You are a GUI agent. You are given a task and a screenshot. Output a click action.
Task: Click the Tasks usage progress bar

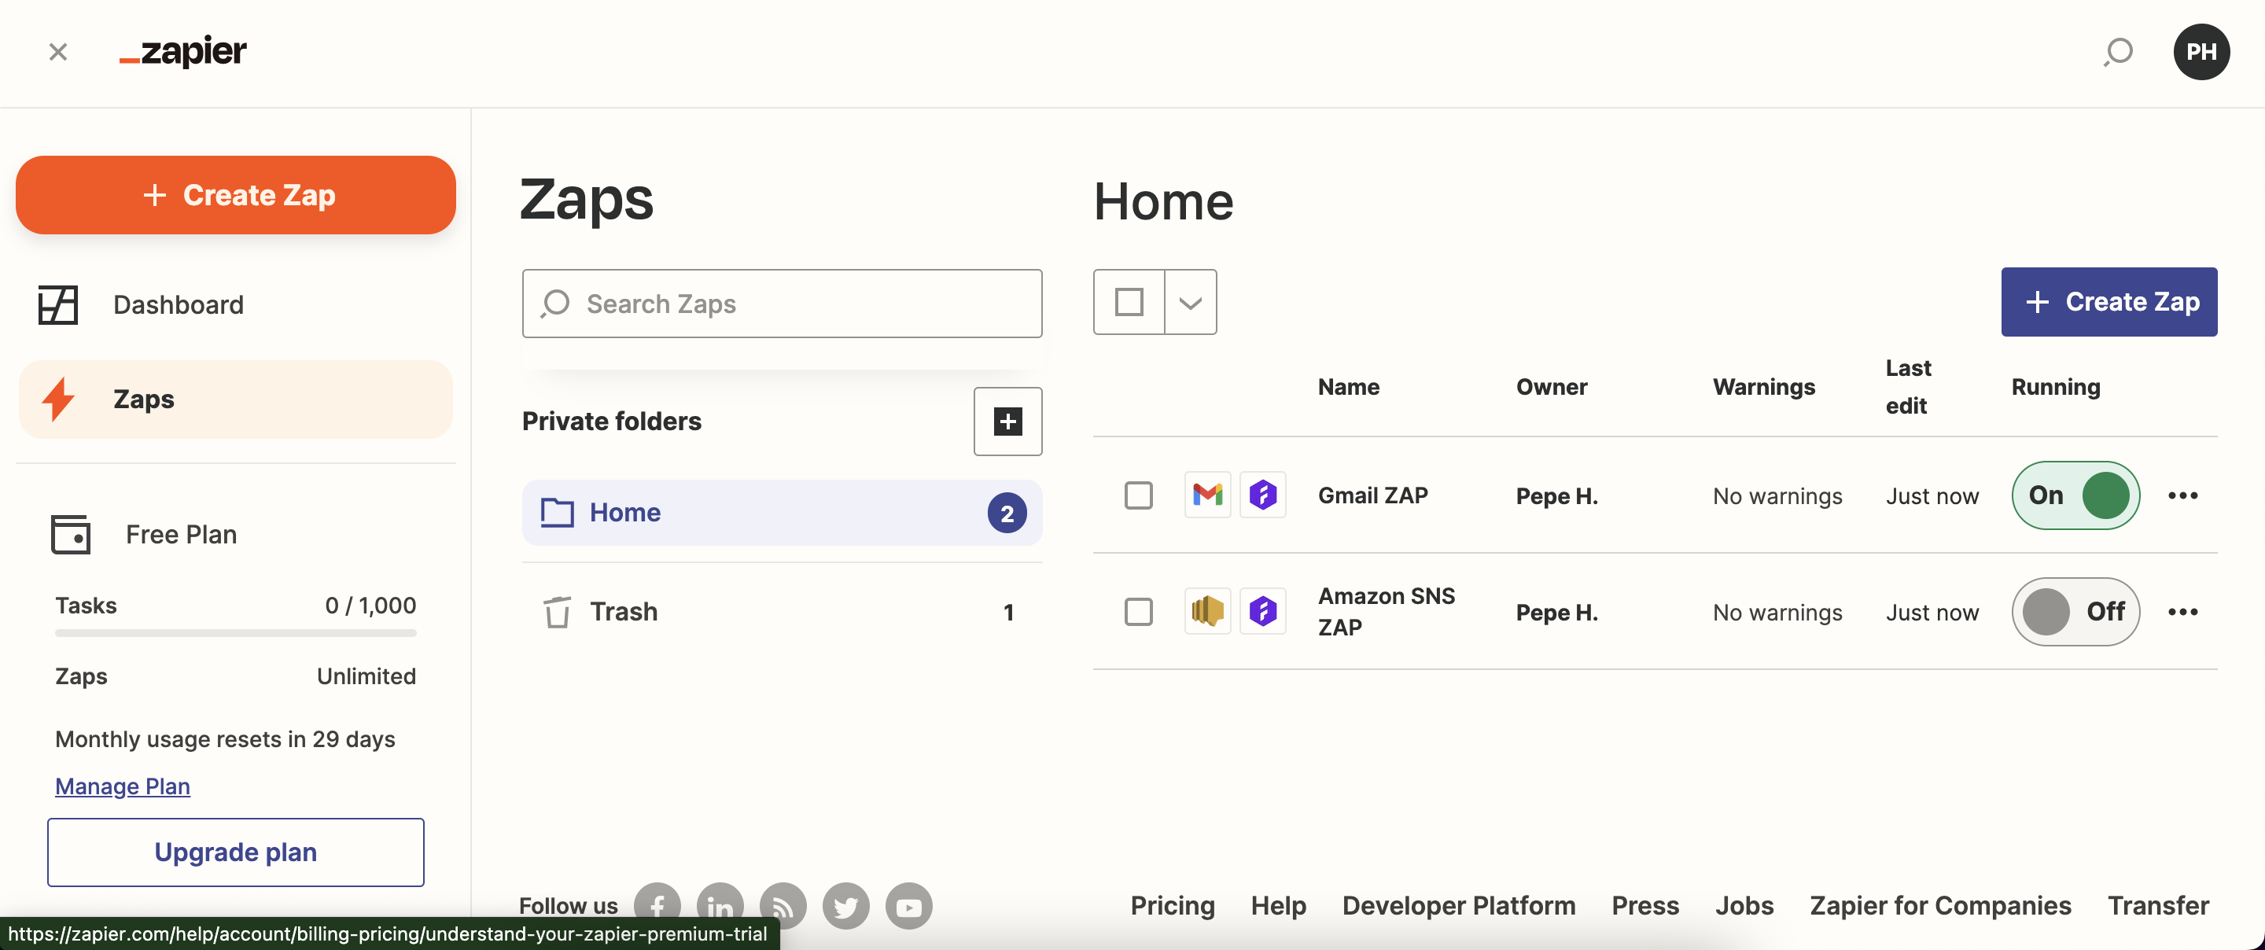click(x=236, y=632)
